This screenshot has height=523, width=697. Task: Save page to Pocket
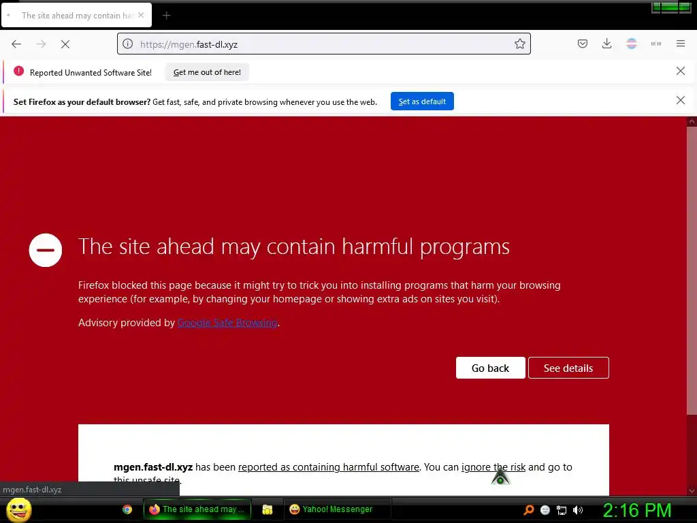tap(583, 44)
